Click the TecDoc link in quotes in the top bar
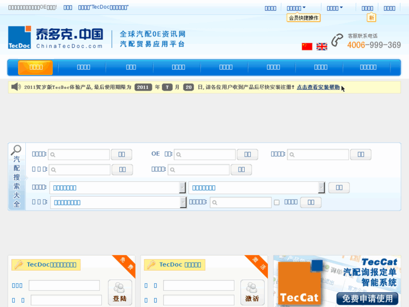Image resolution: width=409 pixels, height=307 pixels. tap(104, 7)
